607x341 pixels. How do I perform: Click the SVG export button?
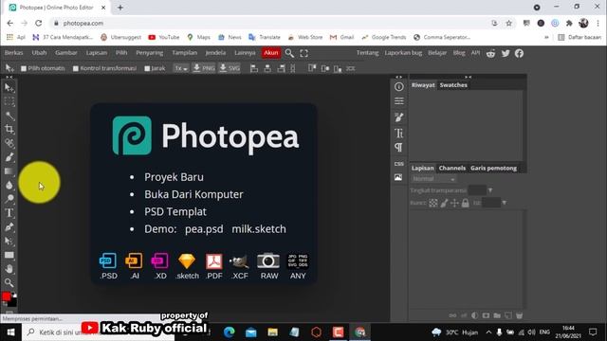point(230,68)
